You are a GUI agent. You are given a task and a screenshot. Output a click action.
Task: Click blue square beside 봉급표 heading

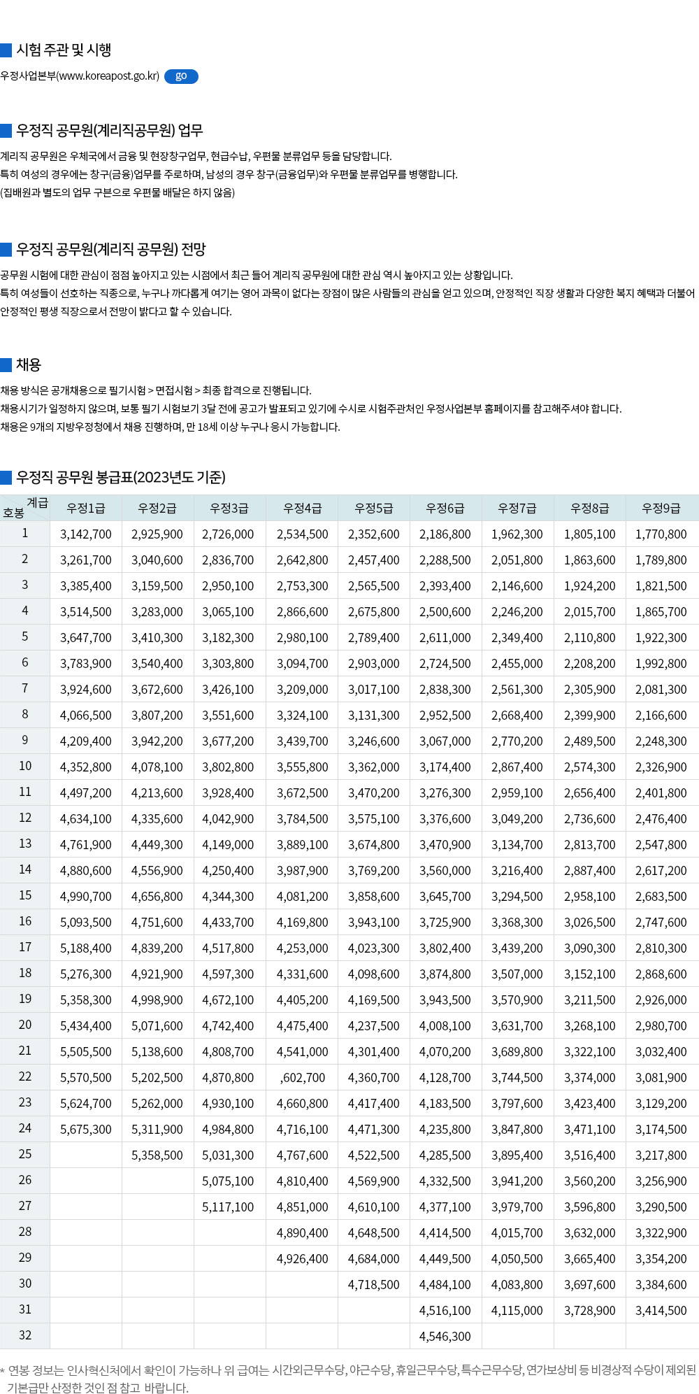(x=6, y=477)
